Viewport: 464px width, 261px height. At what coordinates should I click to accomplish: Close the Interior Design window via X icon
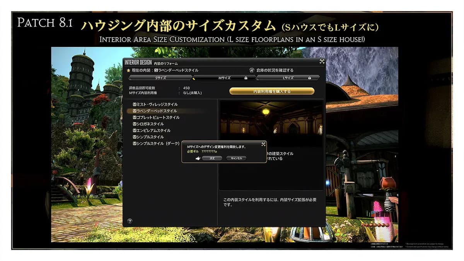(x=322, y=61)
